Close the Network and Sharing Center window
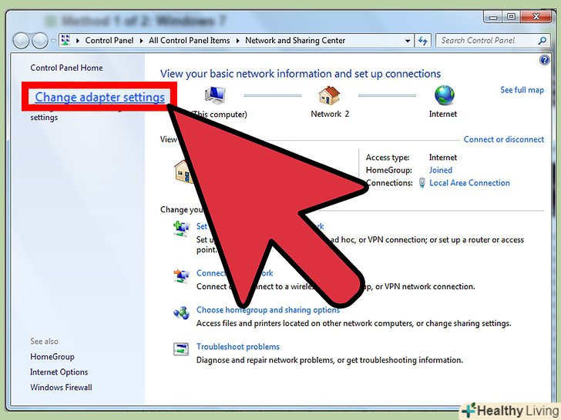Viewport: 561px width, 420px height. coord(536,17)
